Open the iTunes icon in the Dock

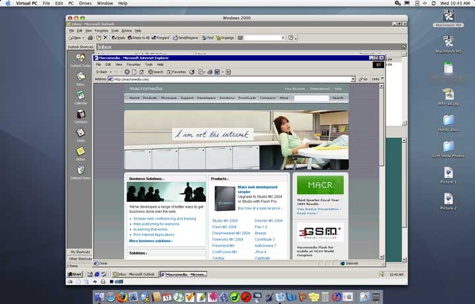178,297
